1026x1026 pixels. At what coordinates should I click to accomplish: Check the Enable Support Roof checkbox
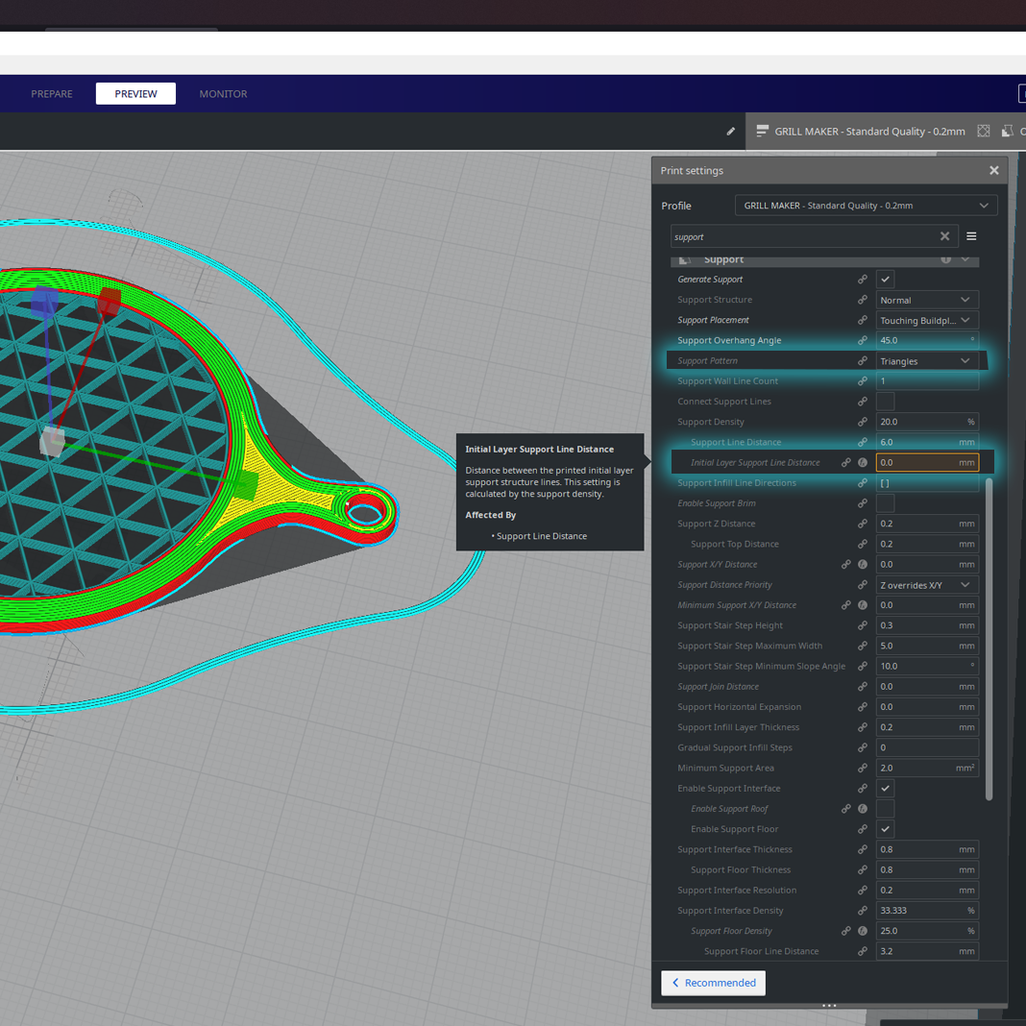885,809
